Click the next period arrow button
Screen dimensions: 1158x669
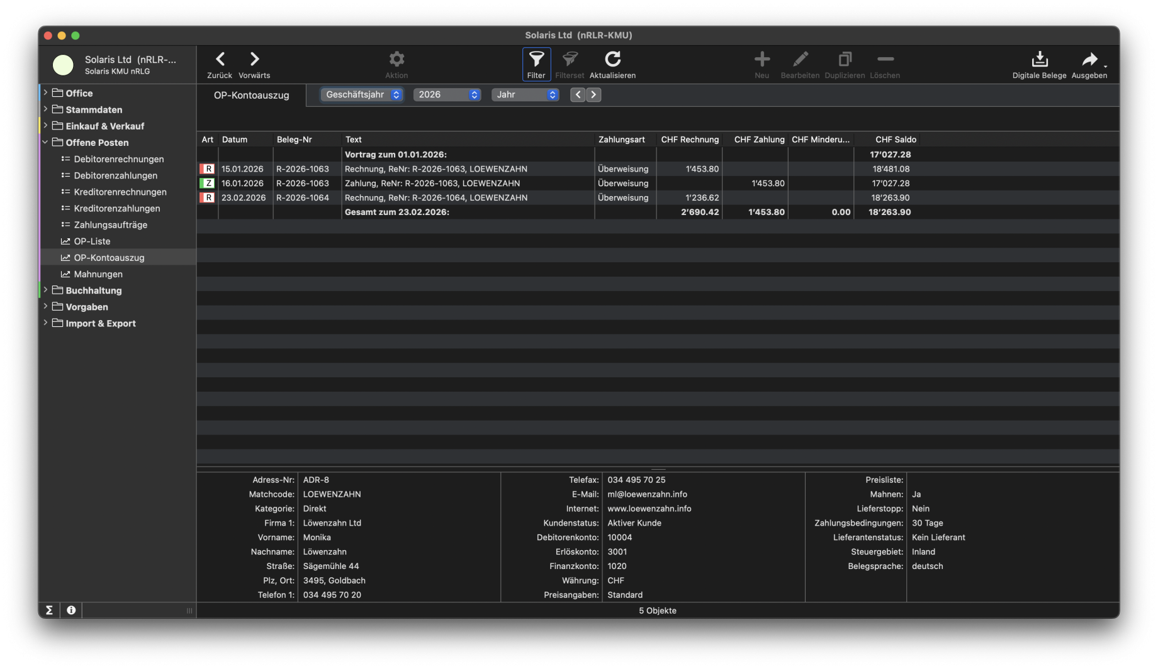click(x=593, y=94)
